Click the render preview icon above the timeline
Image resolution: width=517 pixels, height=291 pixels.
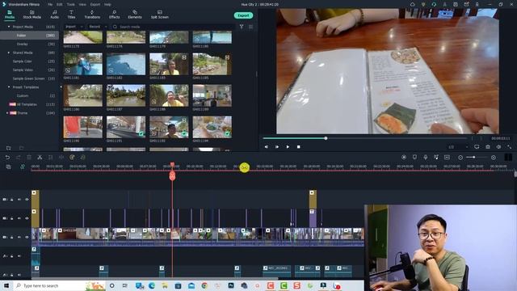coord(404,158)
